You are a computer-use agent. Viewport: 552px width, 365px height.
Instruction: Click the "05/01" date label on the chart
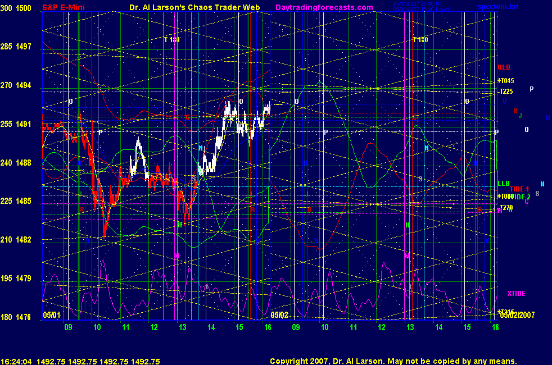[x=52, y=314]
